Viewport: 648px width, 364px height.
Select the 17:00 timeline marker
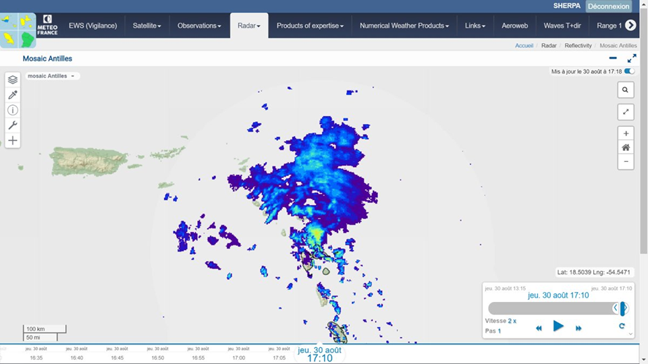point(238,354)
